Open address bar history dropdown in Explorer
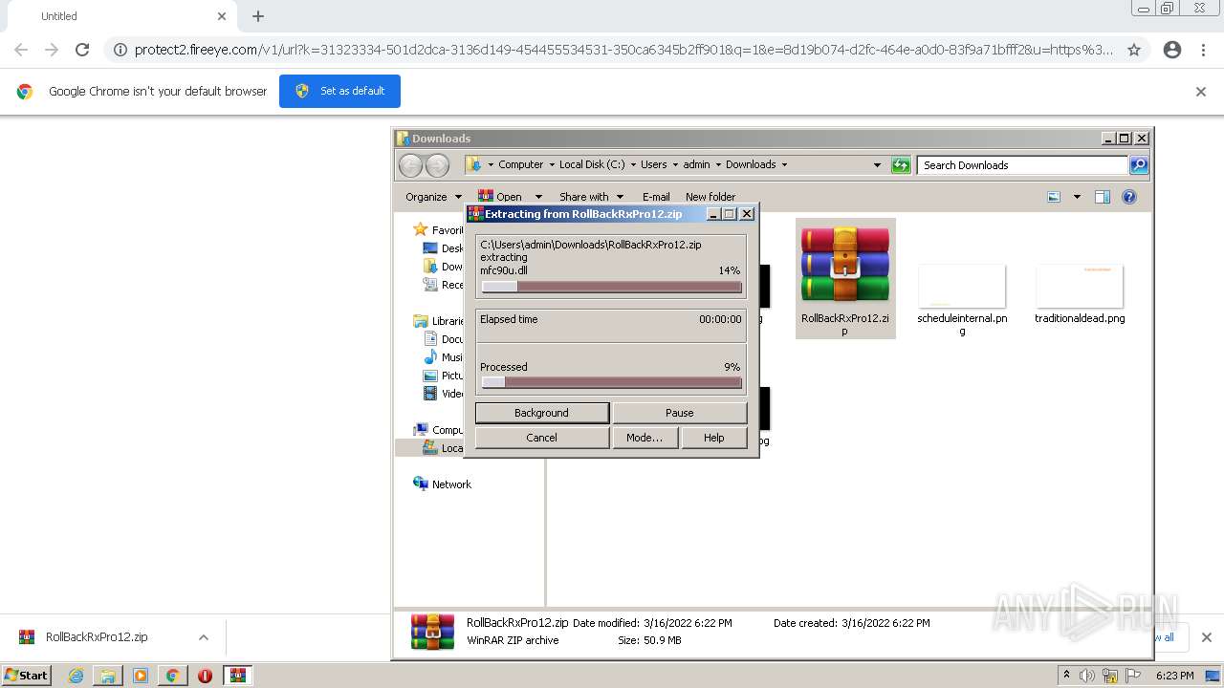The height and width of the screenshot is (688, 1224). tap(877, 165)
